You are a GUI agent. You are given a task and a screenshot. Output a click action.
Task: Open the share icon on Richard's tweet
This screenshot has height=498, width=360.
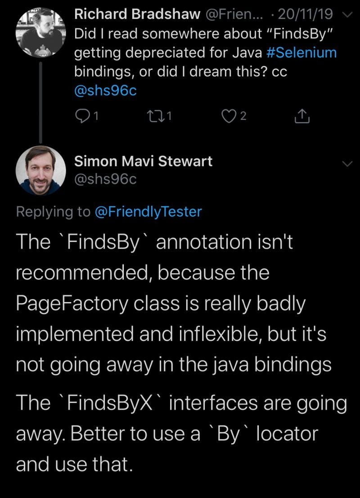[301, 116]
